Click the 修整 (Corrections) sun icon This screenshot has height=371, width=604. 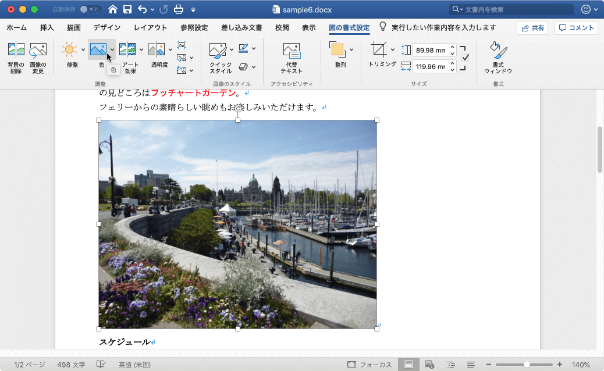pyautogui.click(x=70, y=49)
